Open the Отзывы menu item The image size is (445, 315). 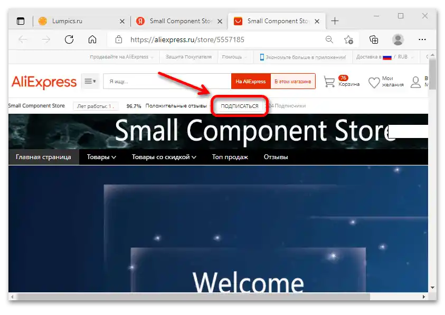click(x=276, y=157)
